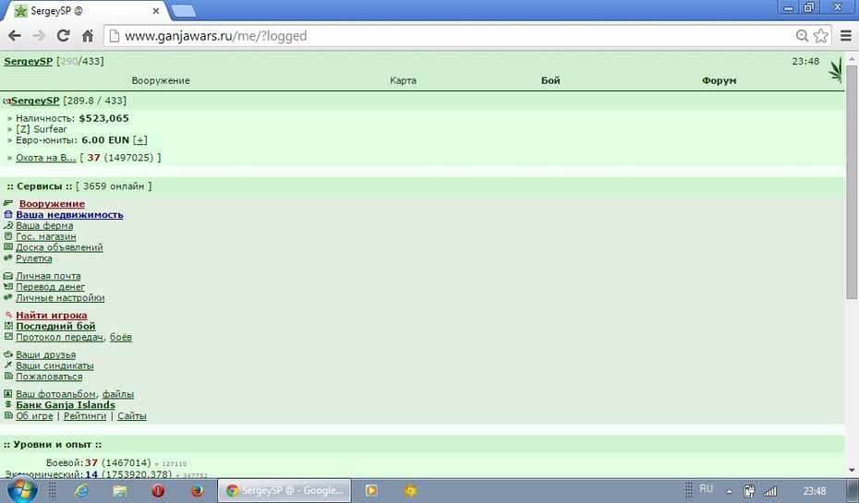Viewport: 859px width, 503px height.
Task: Click dollar icon beside Банк Ganja Islands
Action: click(x=8, y=404)
